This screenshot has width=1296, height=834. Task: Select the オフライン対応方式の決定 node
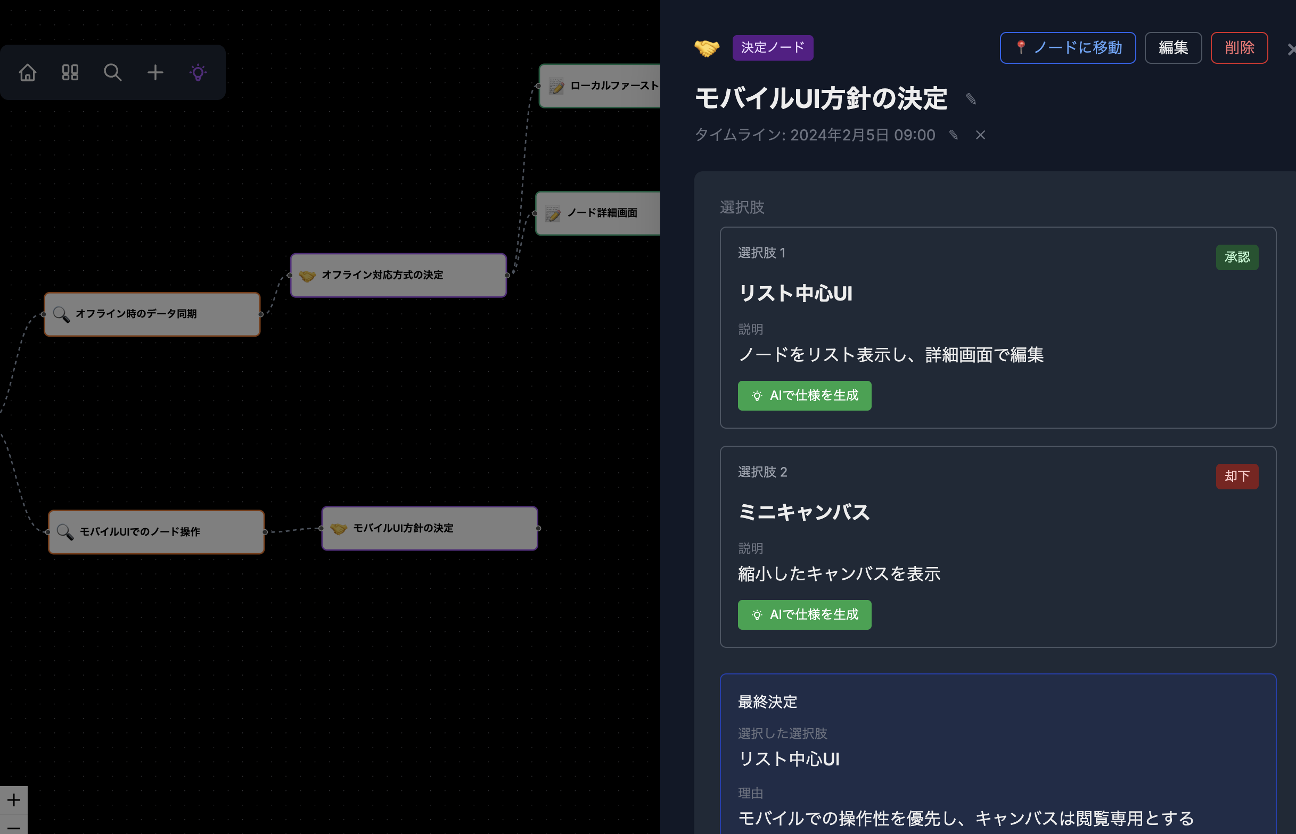[x=398, y=275]
